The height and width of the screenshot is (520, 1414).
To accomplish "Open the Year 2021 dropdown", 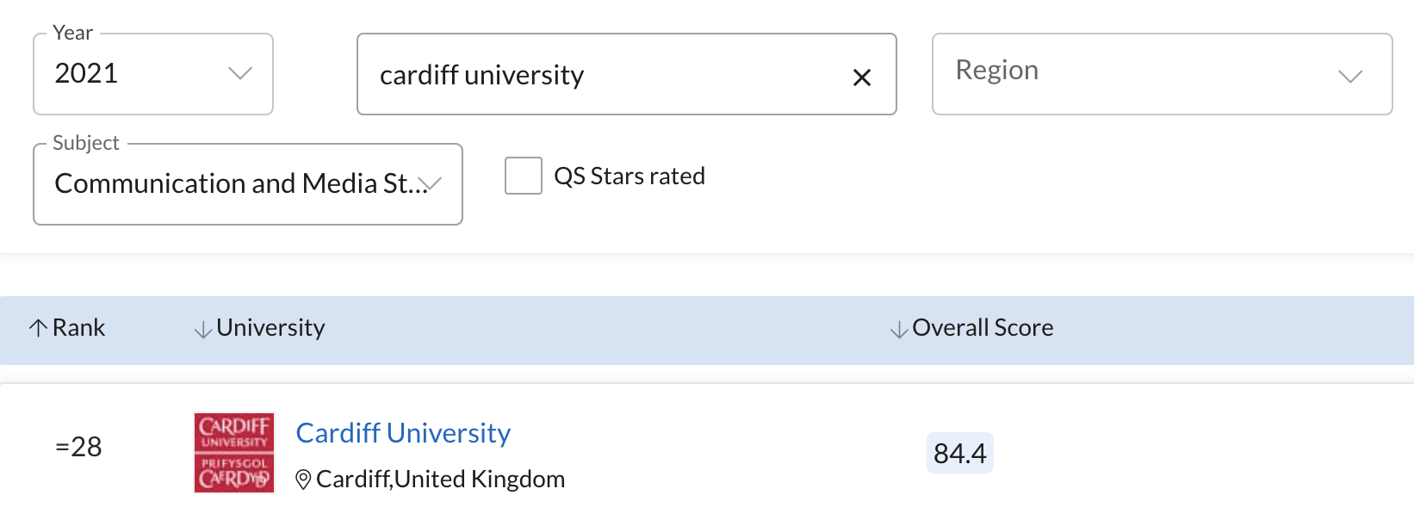I will [x=153, y=74].
